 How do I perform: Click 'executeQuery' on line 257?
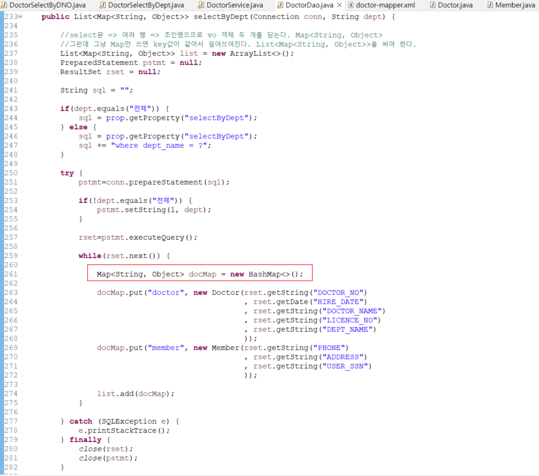(x=156, y=237)
